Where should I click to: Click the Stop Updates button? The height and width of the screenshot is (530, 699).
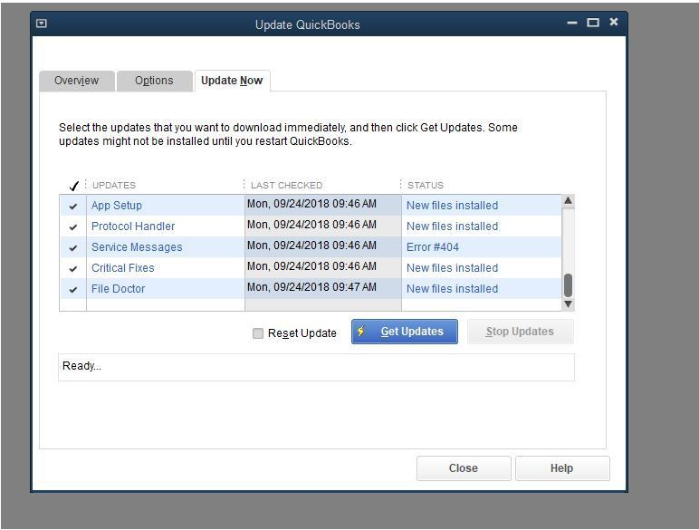520,332
